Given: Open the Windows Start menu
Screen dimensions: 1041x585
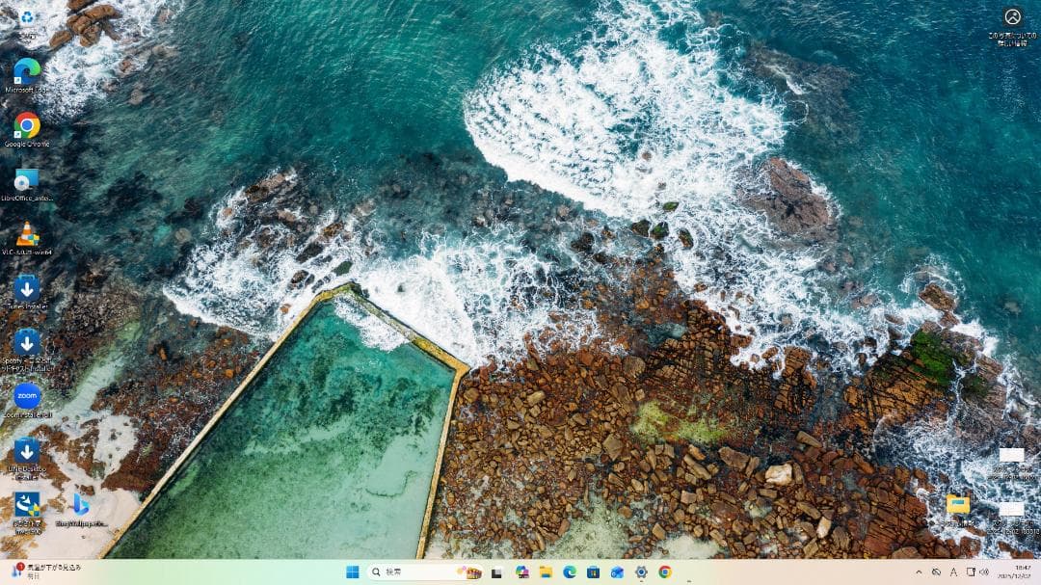Looking at the screenshot, I should 352,572.
